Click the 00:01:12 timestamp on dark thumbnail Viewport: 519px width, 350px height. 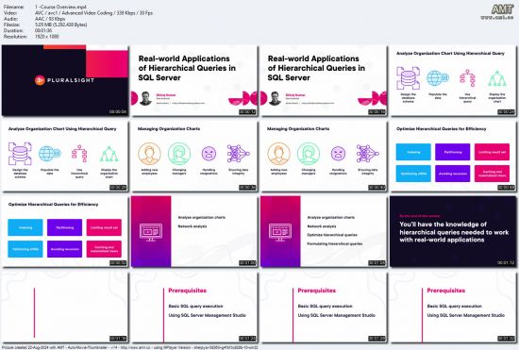506,262
